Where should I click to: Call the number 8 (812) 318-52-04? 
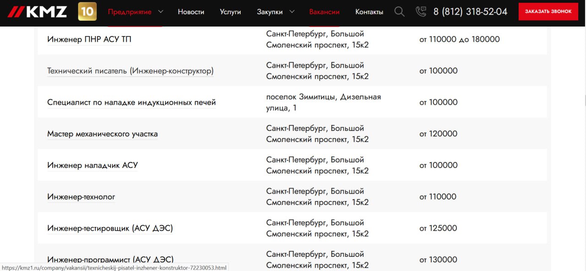pos(470,12)
